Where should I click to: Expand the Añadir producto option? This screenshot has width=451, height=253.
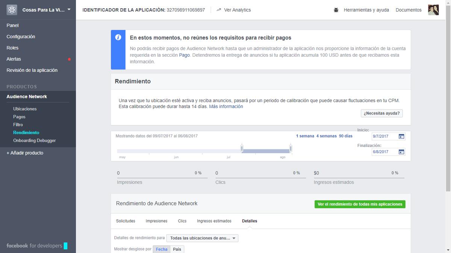pyautogui.click(x=25, y=153)
